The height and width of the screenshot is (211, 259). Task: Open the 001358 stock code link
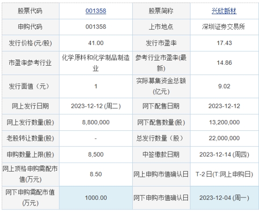pos(96,11)
